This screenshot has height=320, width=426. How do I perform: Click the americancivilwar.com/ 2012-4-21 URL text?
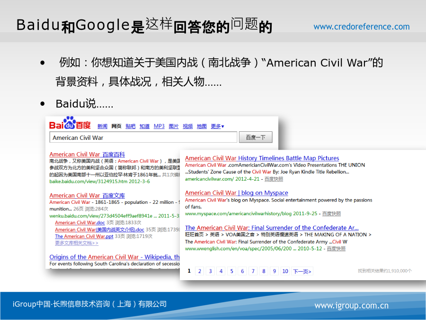[x=222, y=179]
